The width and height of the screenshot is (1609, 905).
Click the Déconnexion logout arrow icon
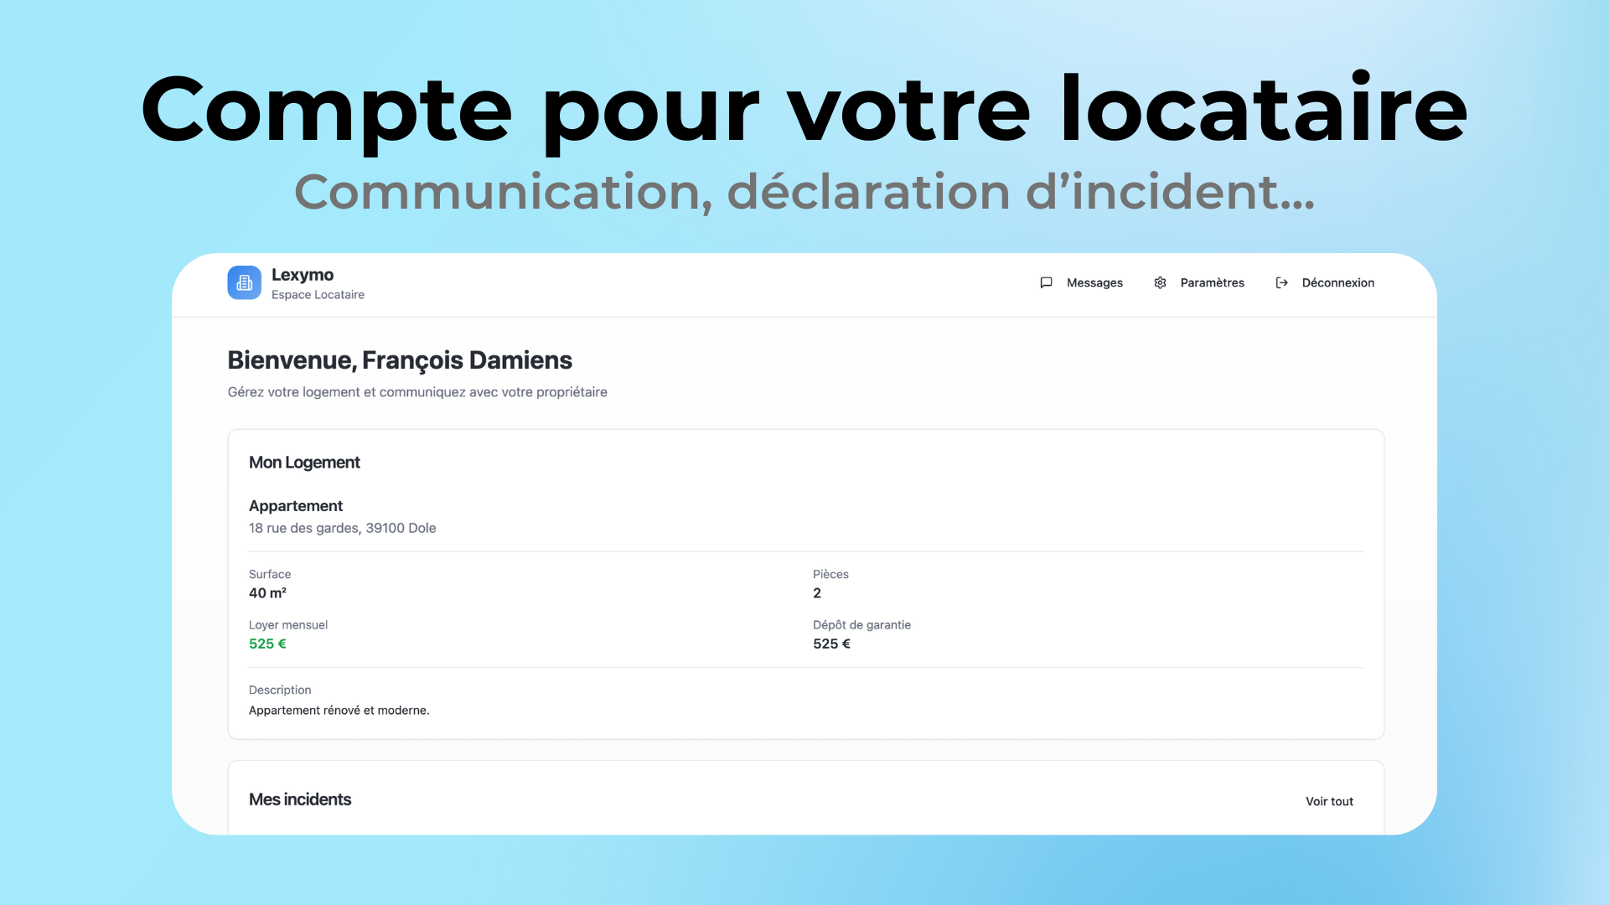pyautogui.click(x=1281, y=283)
